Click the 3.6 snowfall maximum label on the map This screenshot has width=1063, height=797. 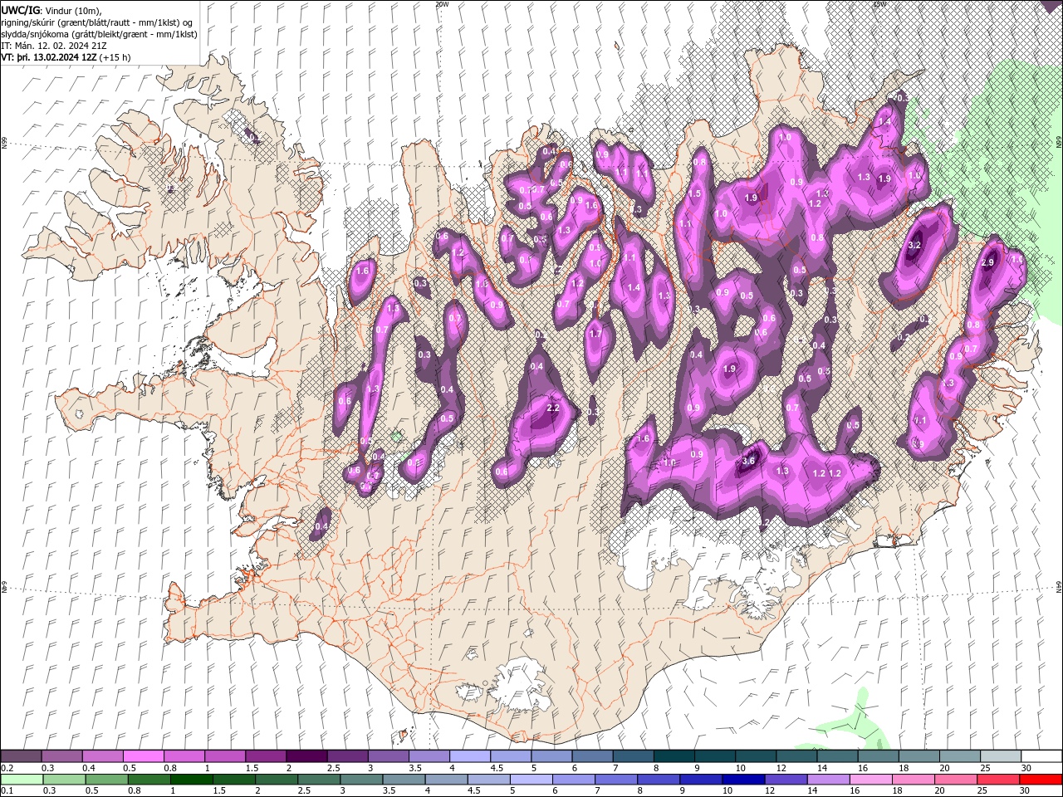[748, 462]
